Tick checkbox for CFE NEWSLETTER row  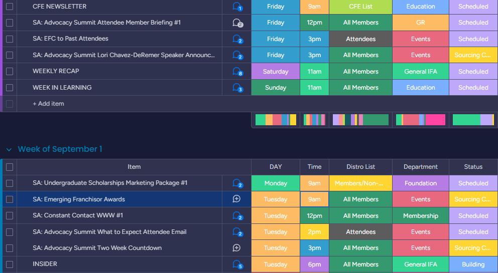pos(10,7)
